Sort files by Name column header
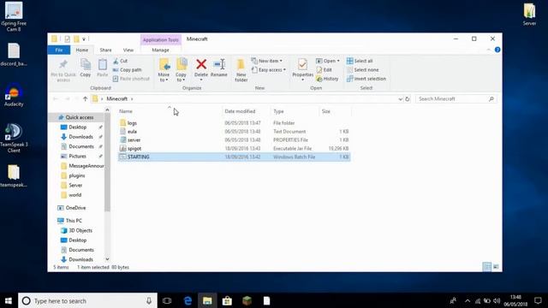The image size is (548, 308). point(126,111)
